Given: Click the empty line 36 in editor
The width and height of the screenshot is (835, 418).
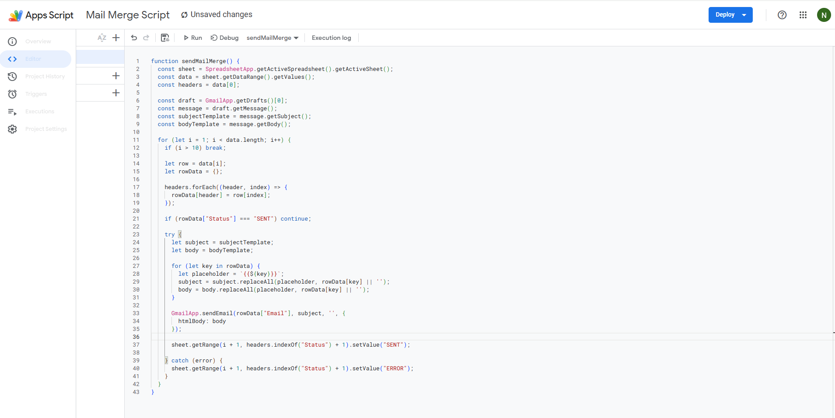Looking at the screenshot, I should pyautogui.click(x=306, y=337).
